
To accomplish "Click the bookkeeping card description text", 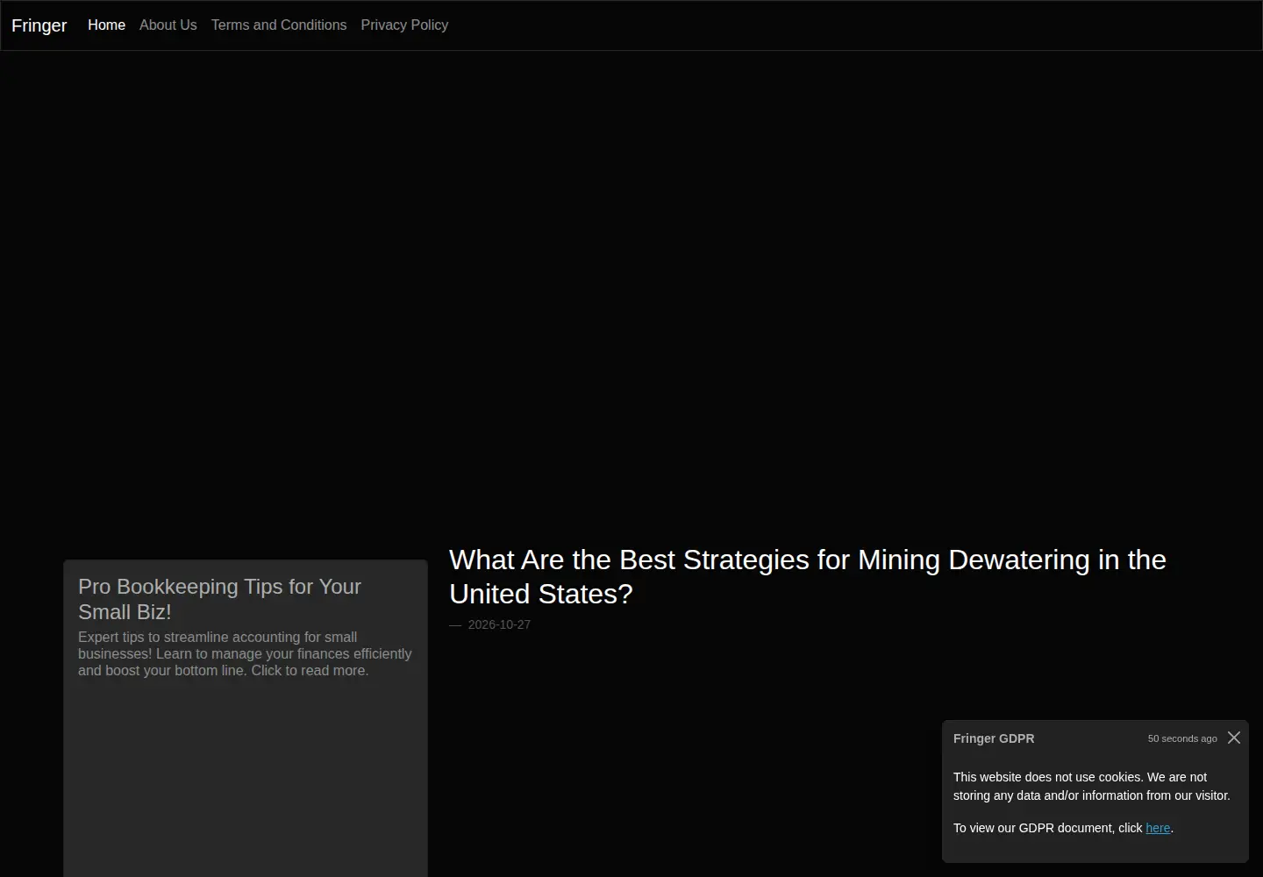I will [245, 654].
